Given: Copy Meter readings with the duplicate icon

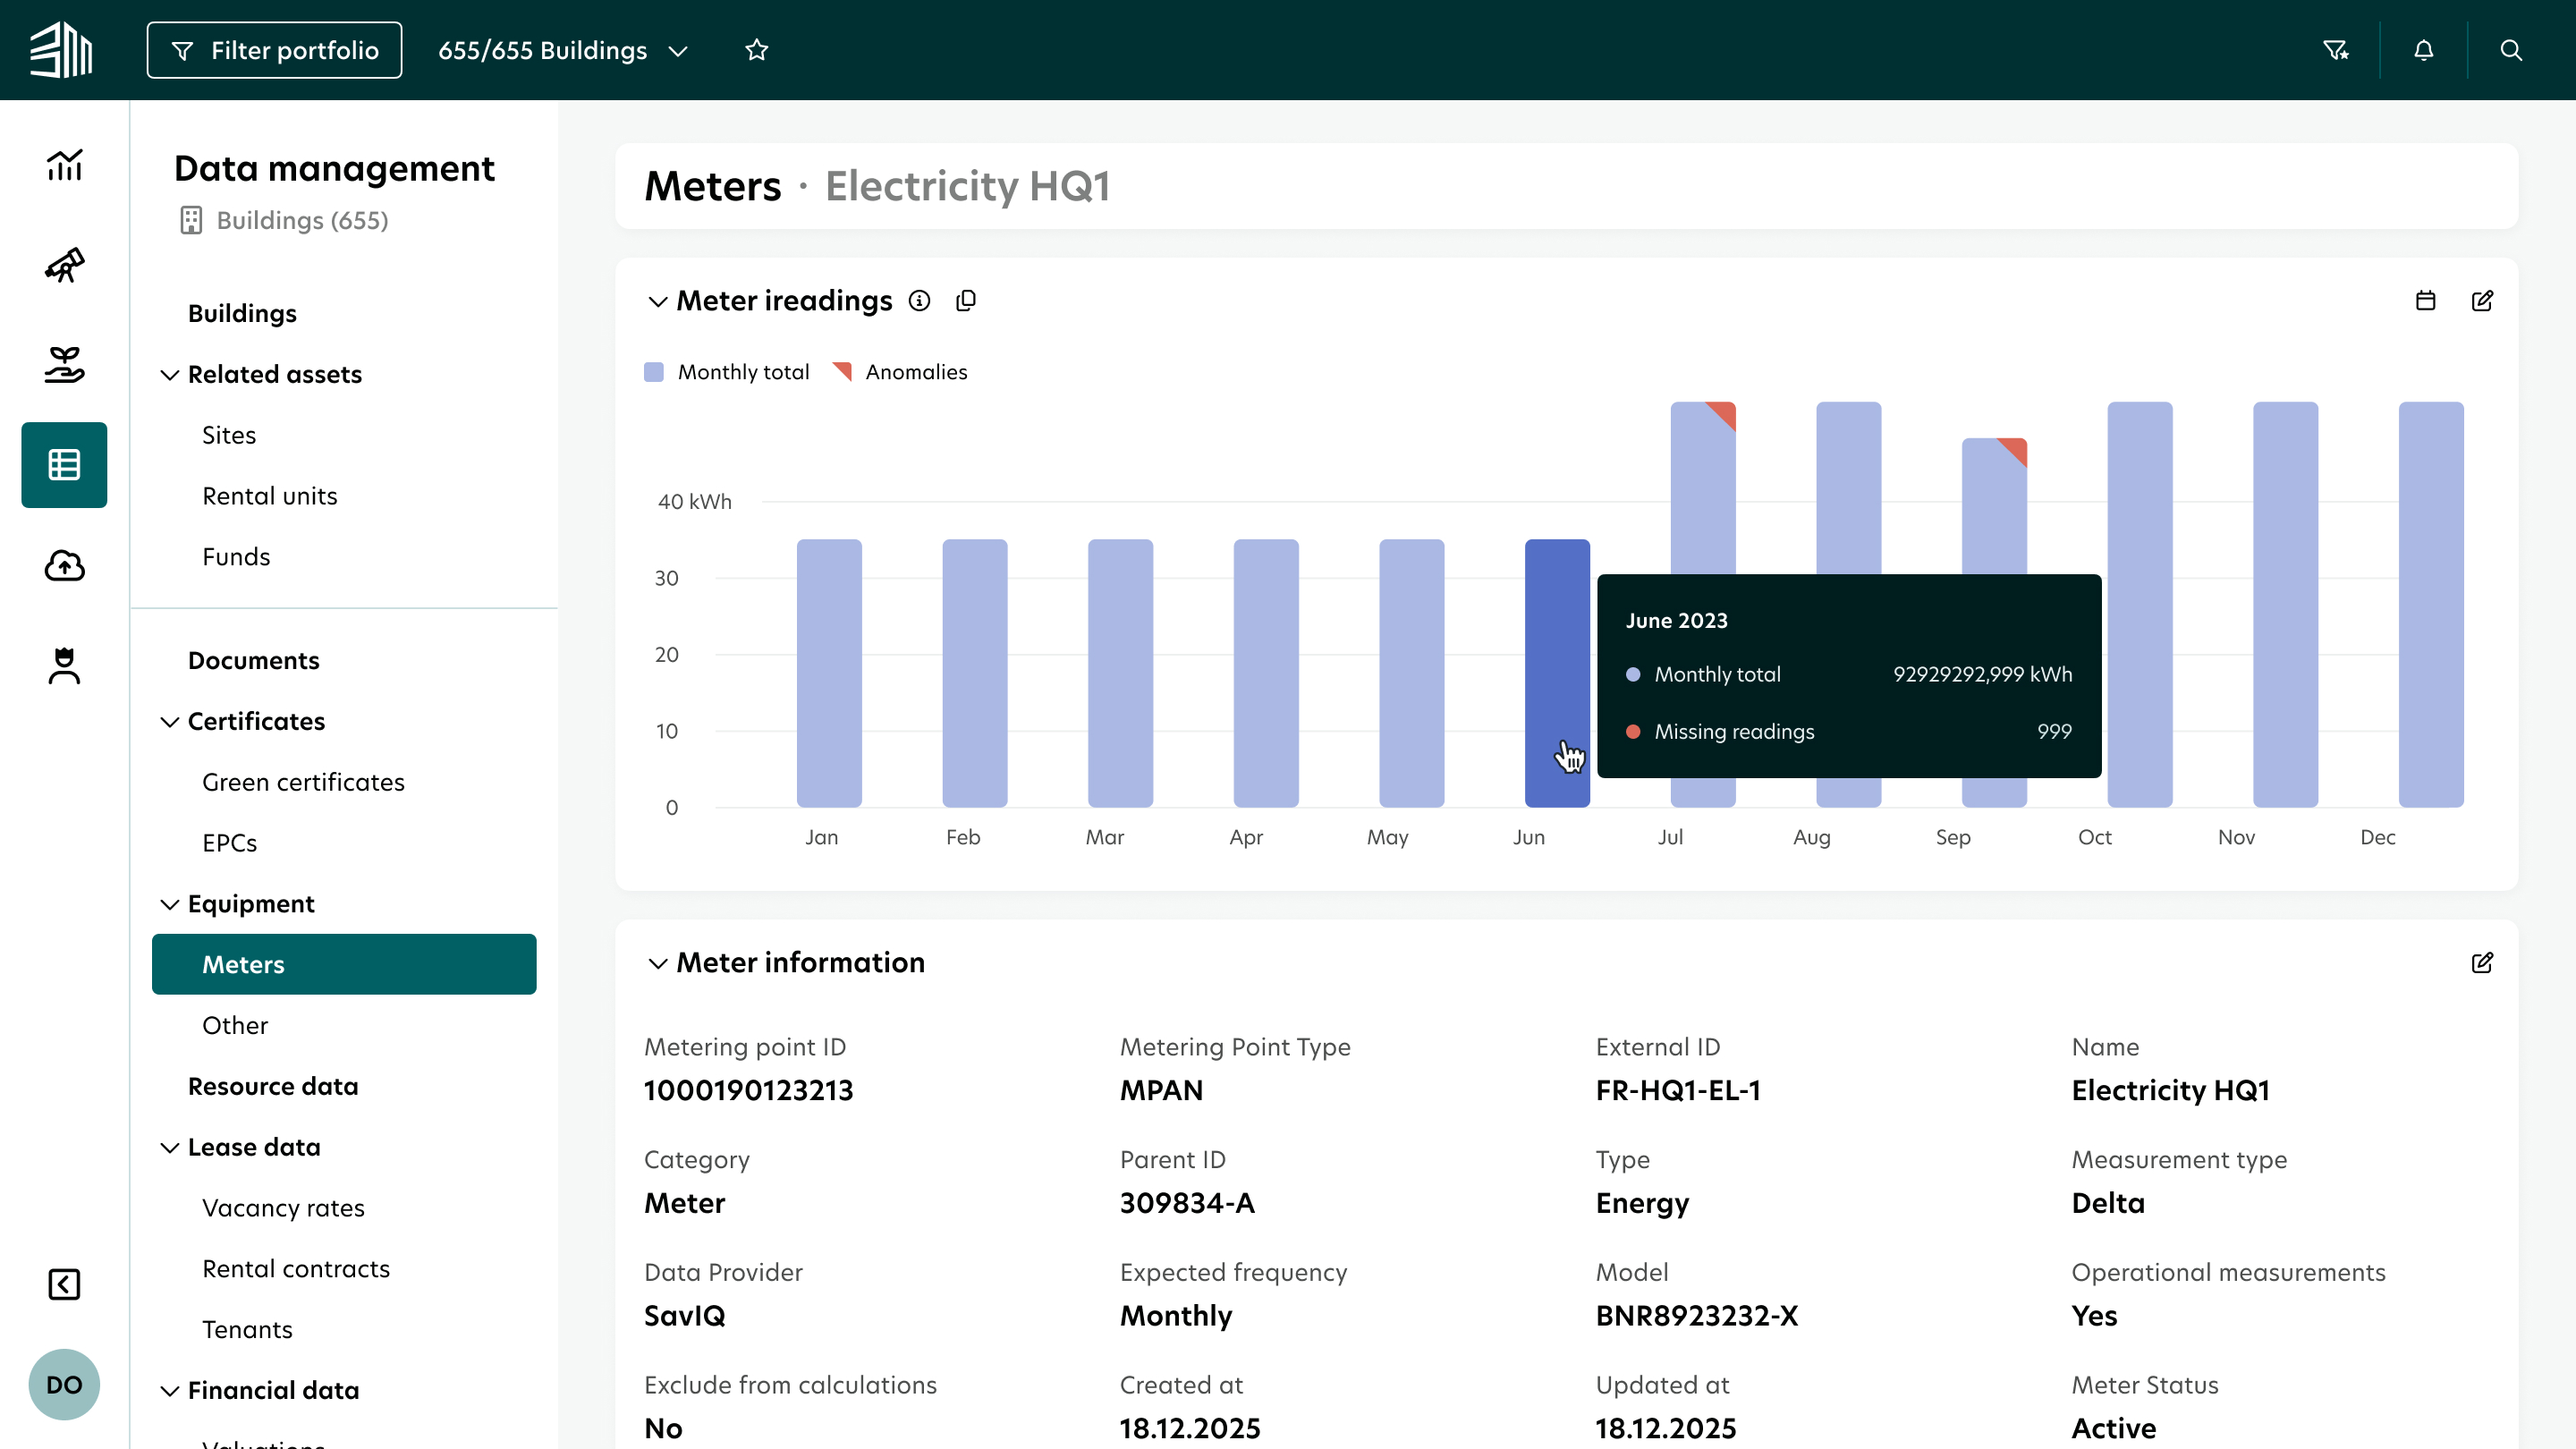Looking at the screenshot, I should point(965,301).
